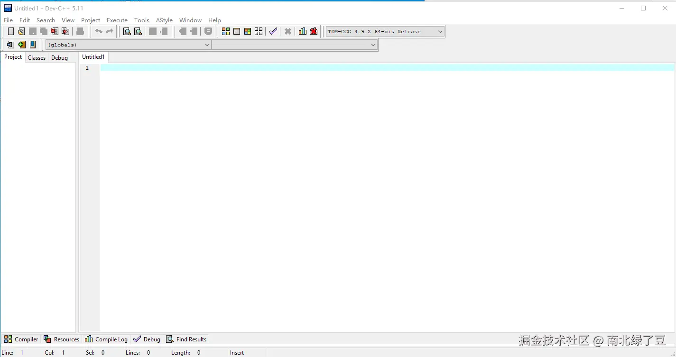The height and width of the screenshot is (357, 676).
Task: Switch to the Classes side panel tab
Action: (x=37, y=58)
